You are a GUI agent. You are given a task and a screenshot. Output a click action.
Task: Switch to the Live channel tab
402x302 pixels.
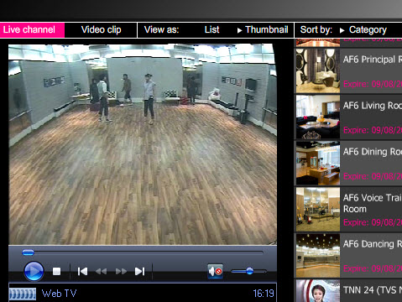32,30
